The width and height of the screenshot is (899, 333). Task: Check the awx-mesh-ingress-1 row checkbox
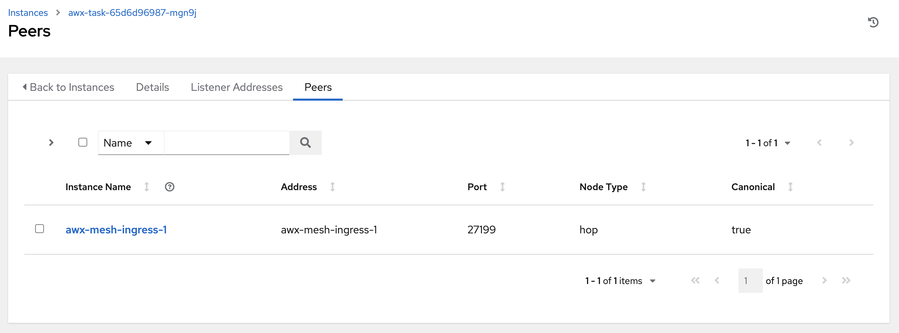click(x=40, y=229)
